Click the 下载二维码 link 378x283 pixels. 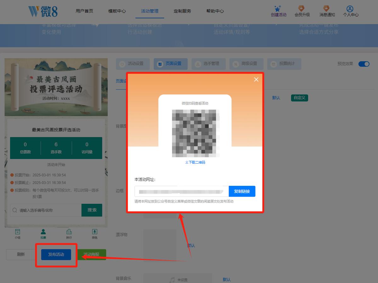click(x=195, y=162)
